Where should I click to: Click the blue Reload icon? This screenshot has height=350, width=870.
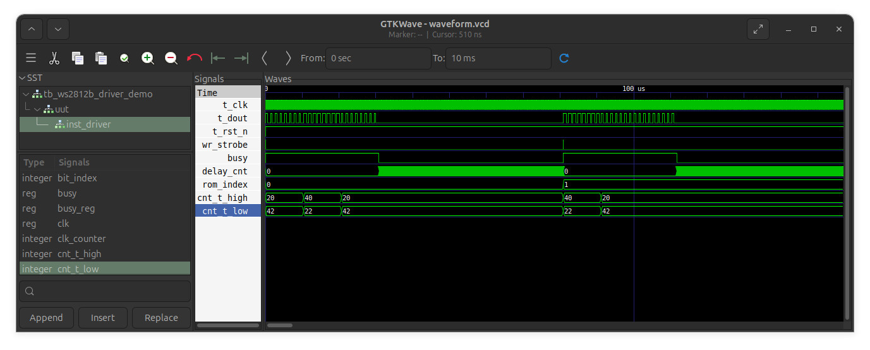click(x=564, y=58)
